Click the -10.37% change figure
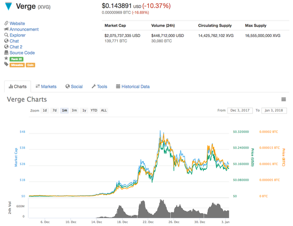This screenshot has width=293, height=226. click(x=157, y=6)
